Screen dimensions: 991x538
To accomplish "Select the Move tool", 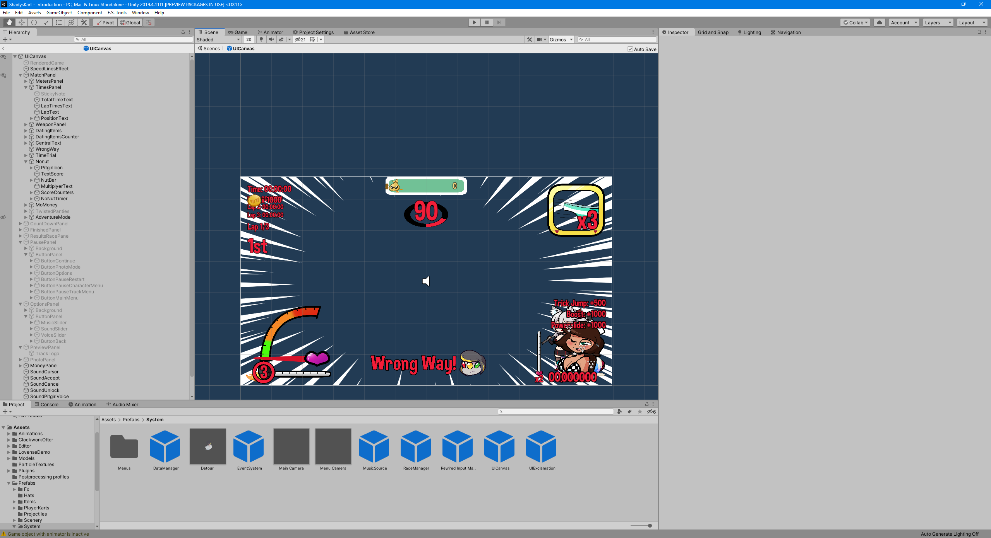I will [x=22, y=22].
